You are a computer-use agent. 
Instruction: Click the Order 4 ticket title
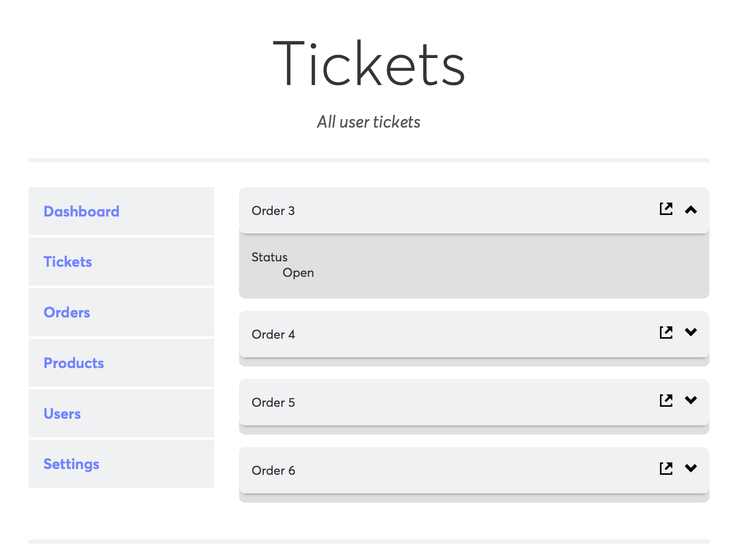tap(273, 334)
